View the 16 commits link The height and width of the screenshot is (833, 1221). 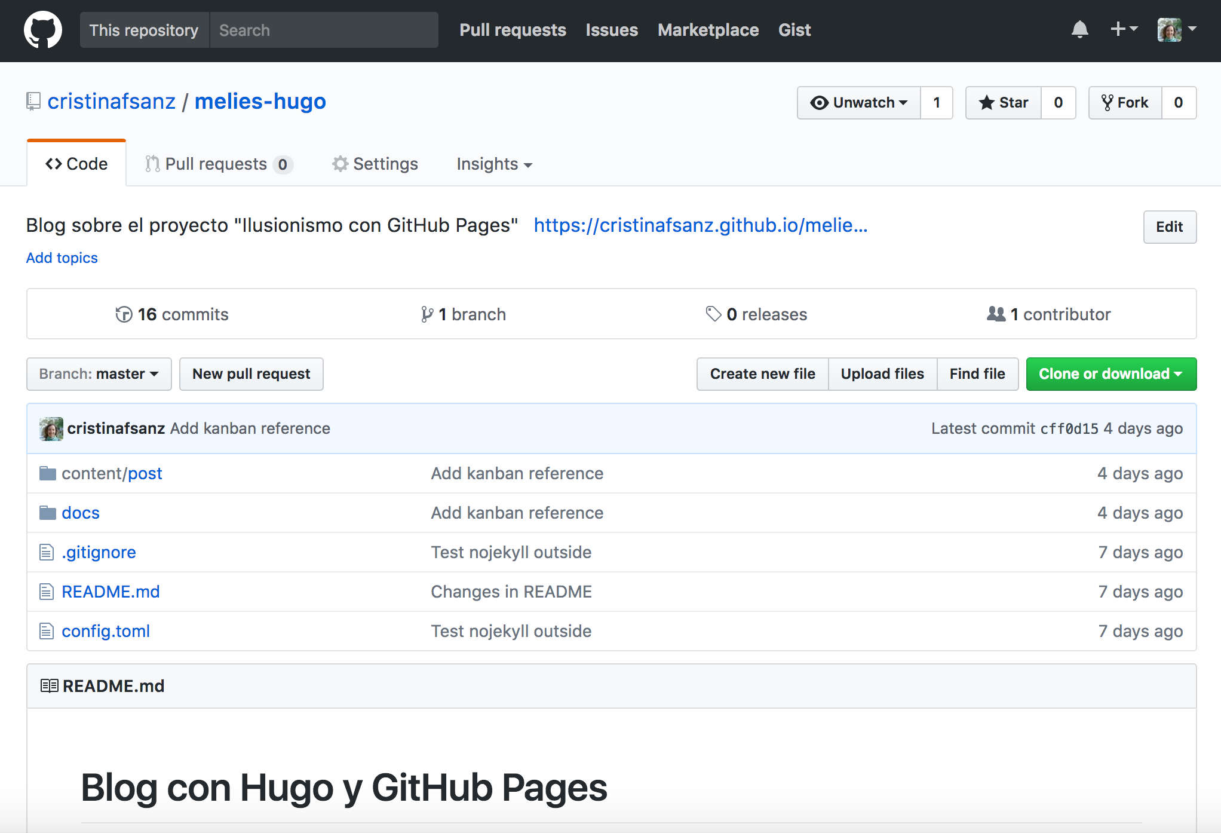point(172,314)
